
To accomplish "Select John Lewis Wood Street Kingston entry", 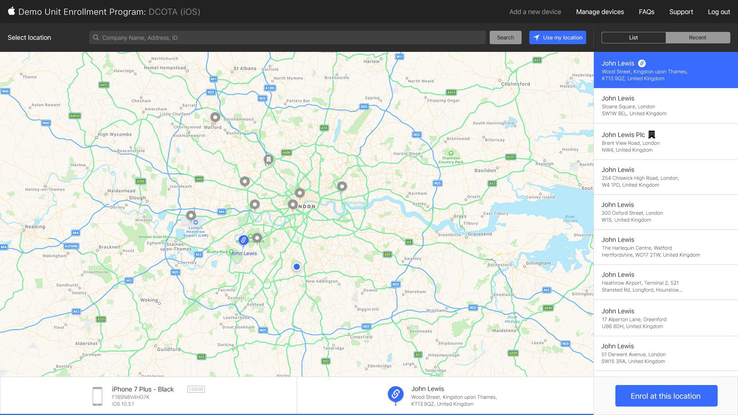I will click(666, 70).
